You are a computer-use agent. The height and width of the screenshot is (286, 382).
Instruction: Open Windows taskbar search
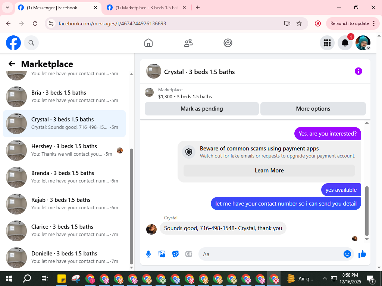click(27, 279)
